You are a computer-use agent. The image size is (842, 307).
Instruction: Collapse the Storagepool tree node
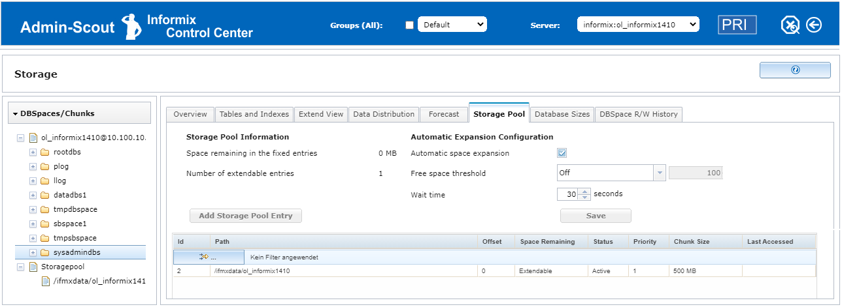[x=20, y=267]
